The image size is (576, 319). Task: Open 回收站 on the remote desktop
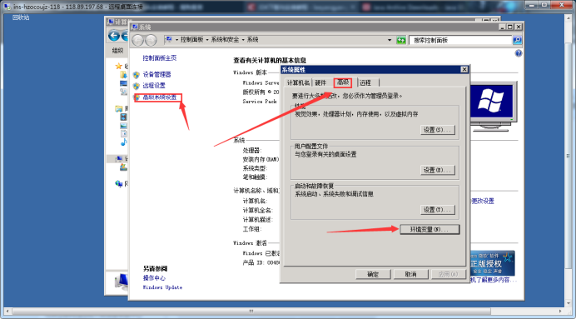21,17
